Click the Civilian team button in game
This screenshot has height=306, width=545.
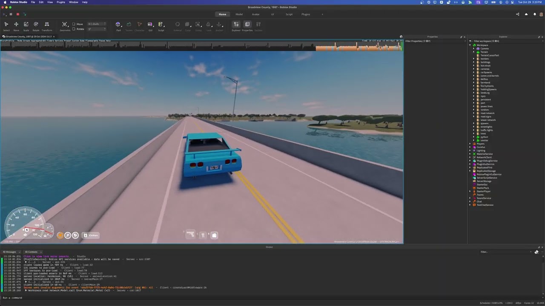91,235
